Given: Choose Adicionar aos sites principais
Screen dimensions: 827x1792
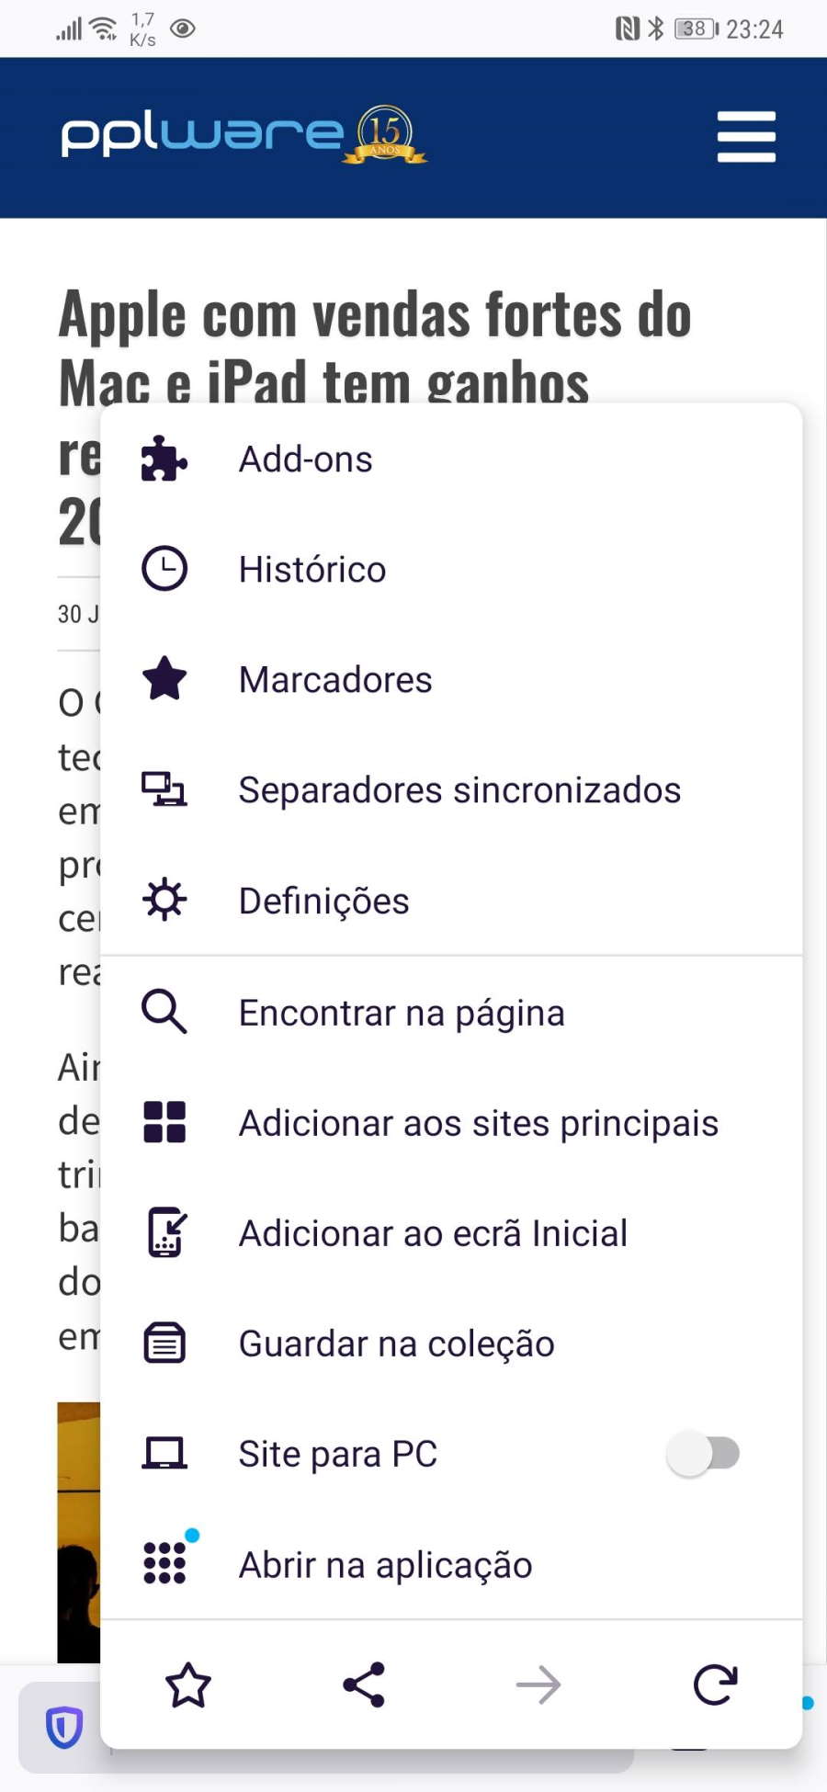Looking at the screenshot, I should pos(478,1123).
